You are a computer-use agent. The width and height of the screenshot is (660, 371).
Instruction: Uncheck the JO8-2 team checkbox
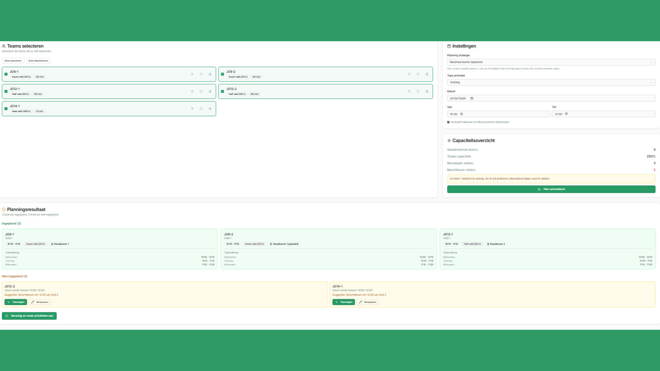point(223,74)
